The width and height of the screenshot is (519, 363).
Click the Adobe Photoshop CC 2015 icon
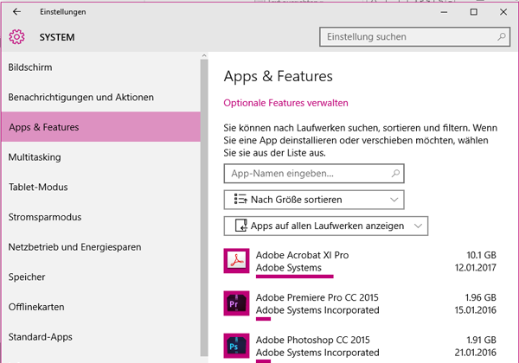coord(236,346)
